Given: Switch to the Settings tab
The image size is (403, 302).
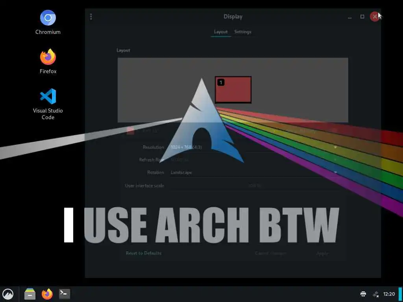Looking at the screenshot, I should click(242, 32).
